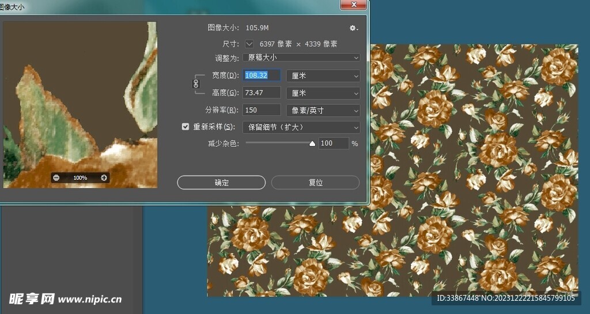Zoom out of the preview with the minus icon
This screenshot has width=590, height=314.
(56, 178)
